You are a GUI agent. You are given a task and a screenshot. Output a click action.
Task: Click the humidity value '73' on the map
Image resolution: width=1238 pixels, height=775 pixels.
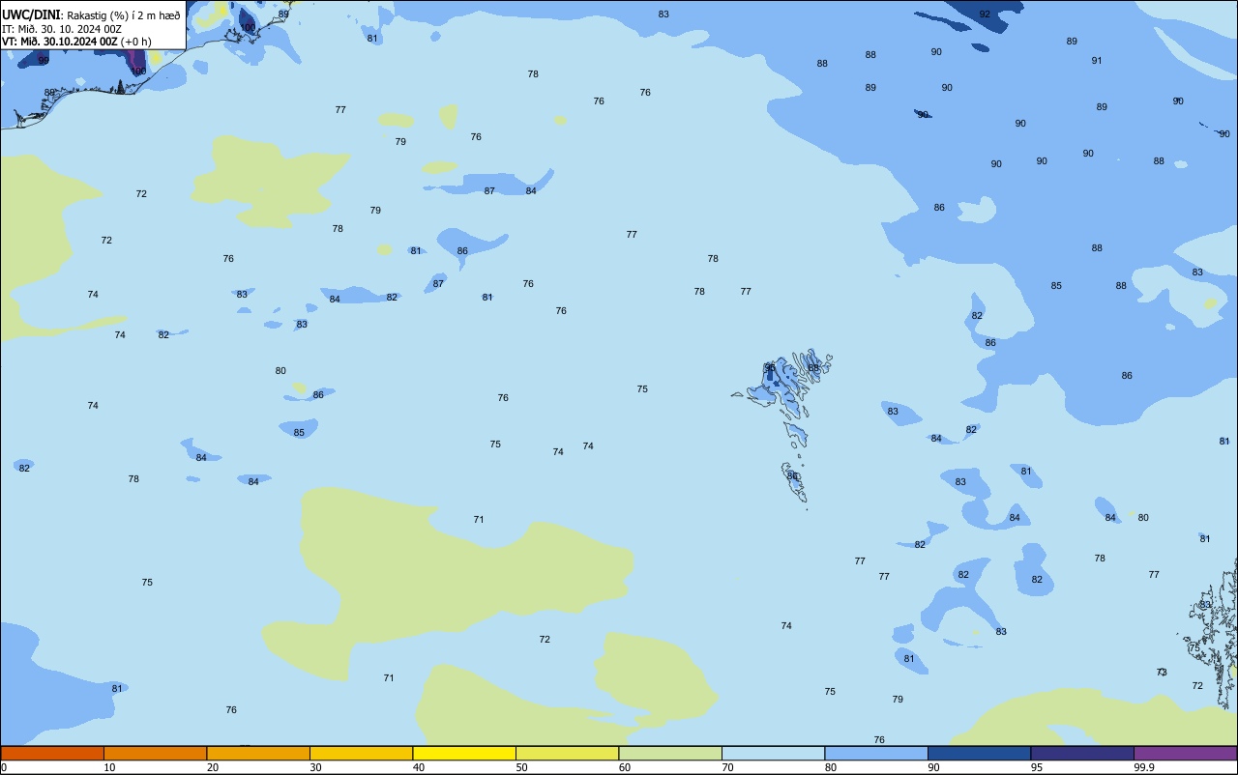point(1162,672)
